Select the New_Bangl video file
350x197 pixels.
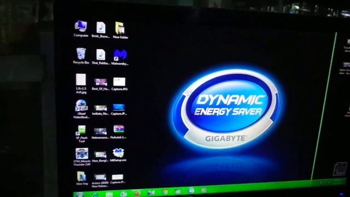pos(100,157)
